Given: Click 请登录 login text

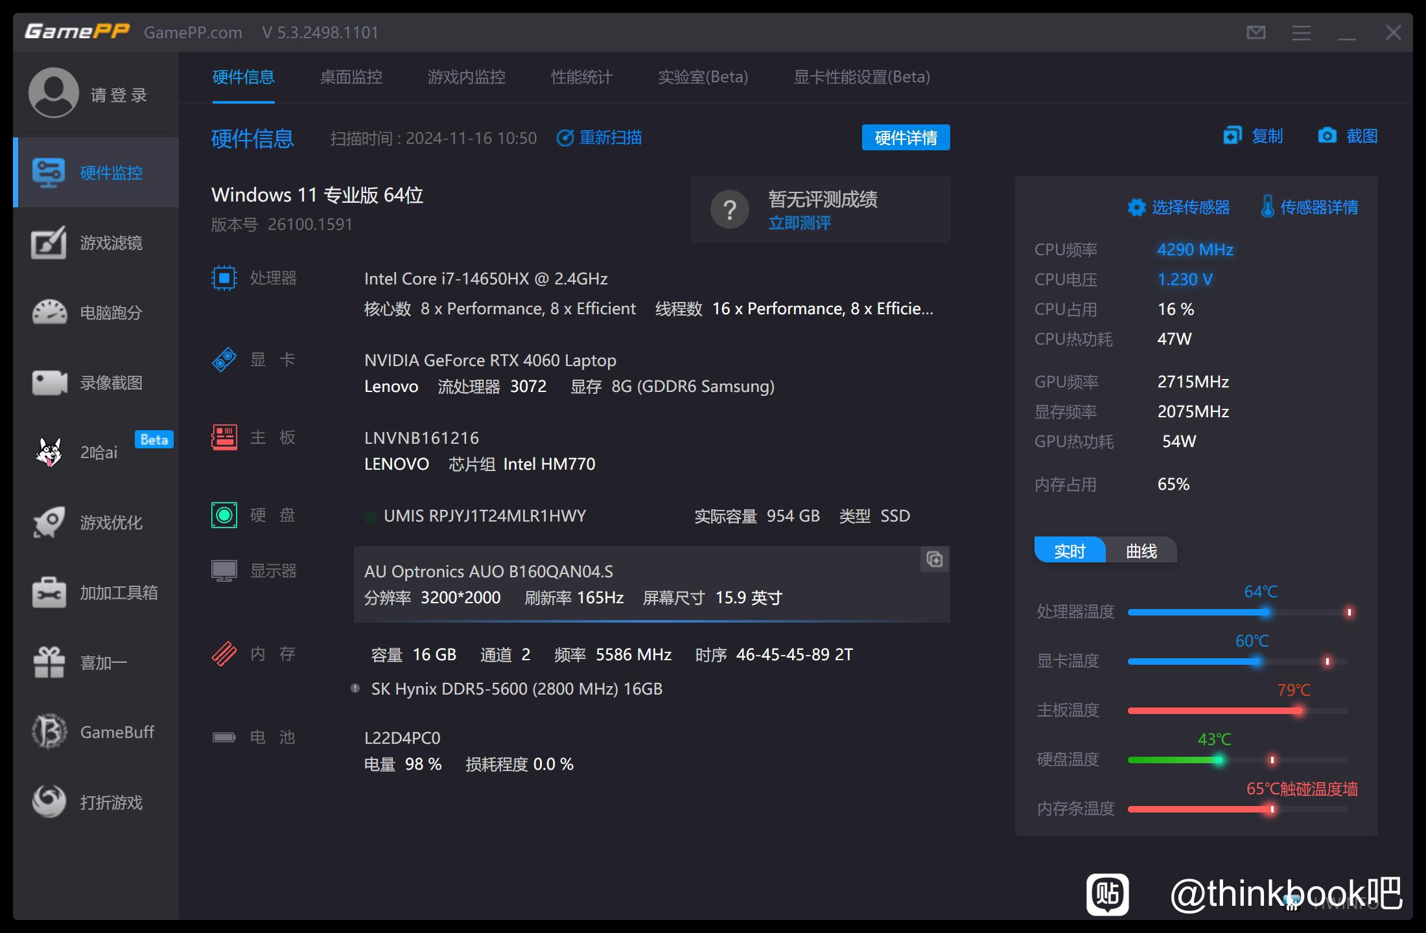Looking at the screenshot, I should coord(119,95).
